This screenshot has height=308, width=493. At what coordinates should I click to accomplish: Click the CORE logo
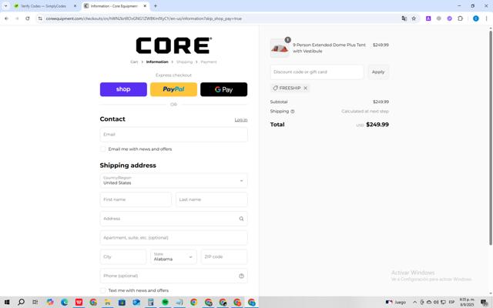tap(173, 45)
